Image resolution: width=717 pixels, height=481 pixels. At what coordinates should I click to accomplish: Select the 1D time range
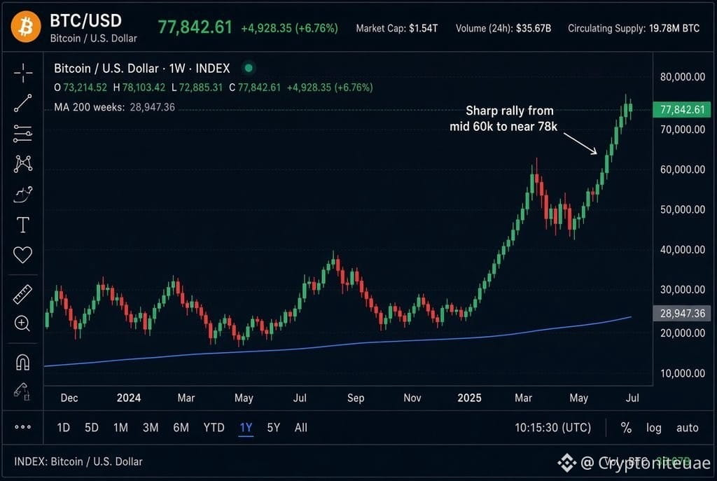63,428
